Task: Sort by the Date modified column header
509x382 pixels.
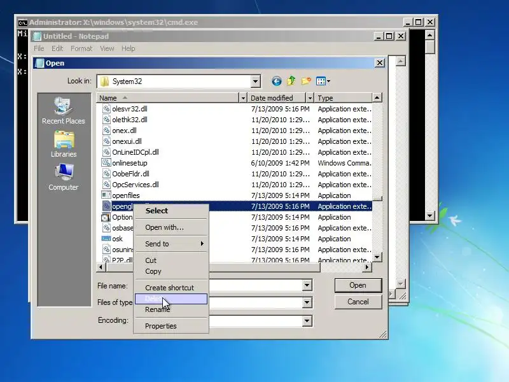Action: click(277, 98)
